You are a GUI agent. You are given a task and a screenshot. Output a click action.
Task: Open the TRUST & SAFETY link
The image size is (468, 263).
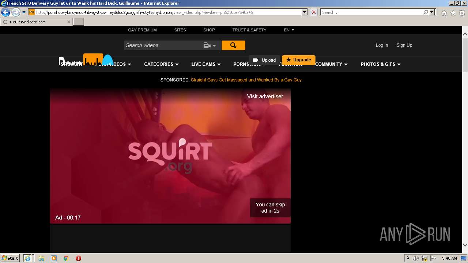tap(249, 30)
